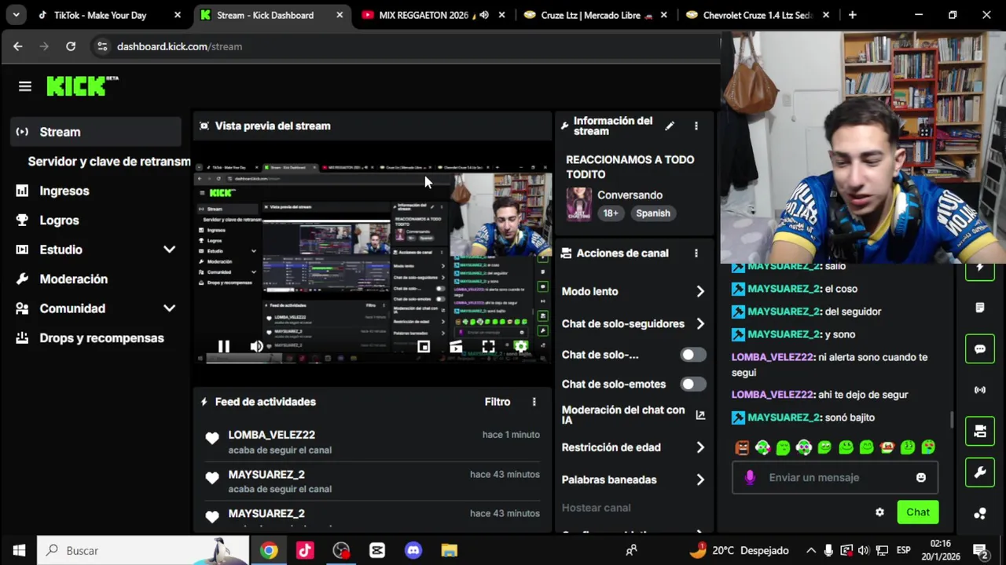Image resolution: width=1006 pixels, height=565 pixels.
Task: Open Servidor y clave de retransmisión
Action: [109, 161]
